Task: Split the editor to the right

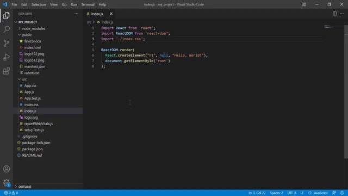Action: click(x=334, y=14)
